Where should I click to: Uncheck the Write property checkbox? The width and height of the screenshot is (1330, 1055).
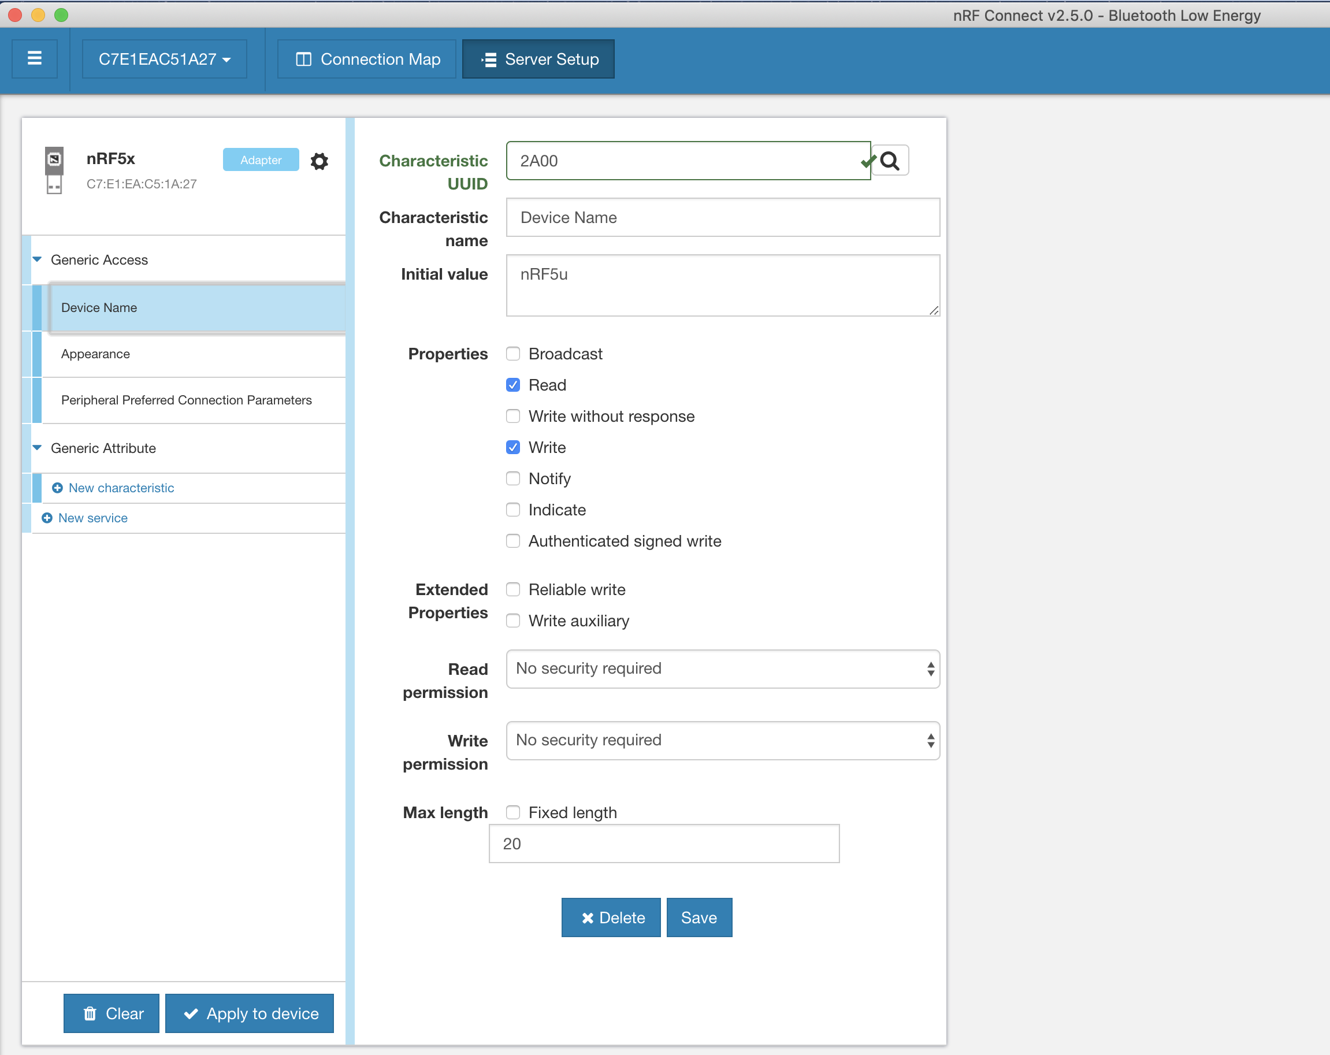[x=512, y=447]
